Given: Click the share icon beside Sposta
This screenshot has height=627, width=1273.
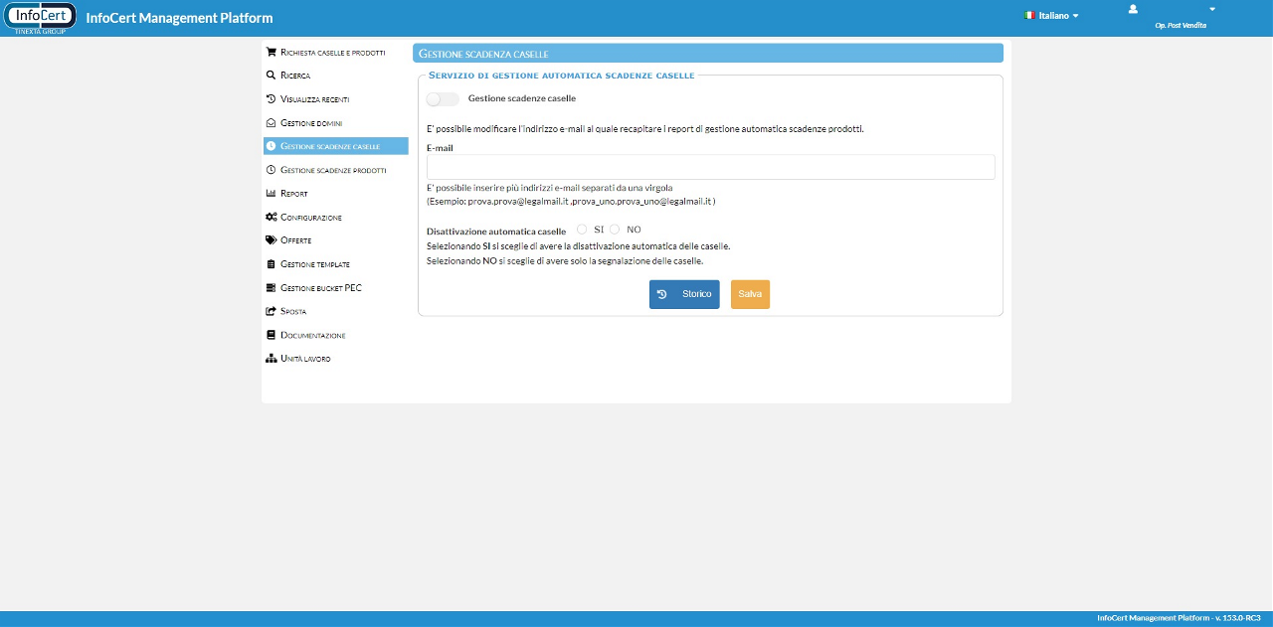Looking at the screenshot, I should 271,312.
